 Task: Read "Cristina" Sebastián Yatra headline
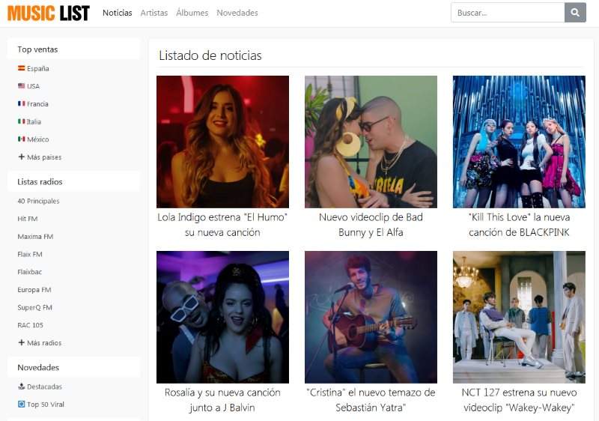[371, 400]
